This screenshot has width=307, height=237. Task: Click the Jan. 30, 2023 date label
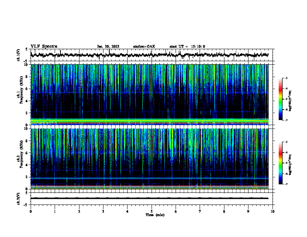108,46
